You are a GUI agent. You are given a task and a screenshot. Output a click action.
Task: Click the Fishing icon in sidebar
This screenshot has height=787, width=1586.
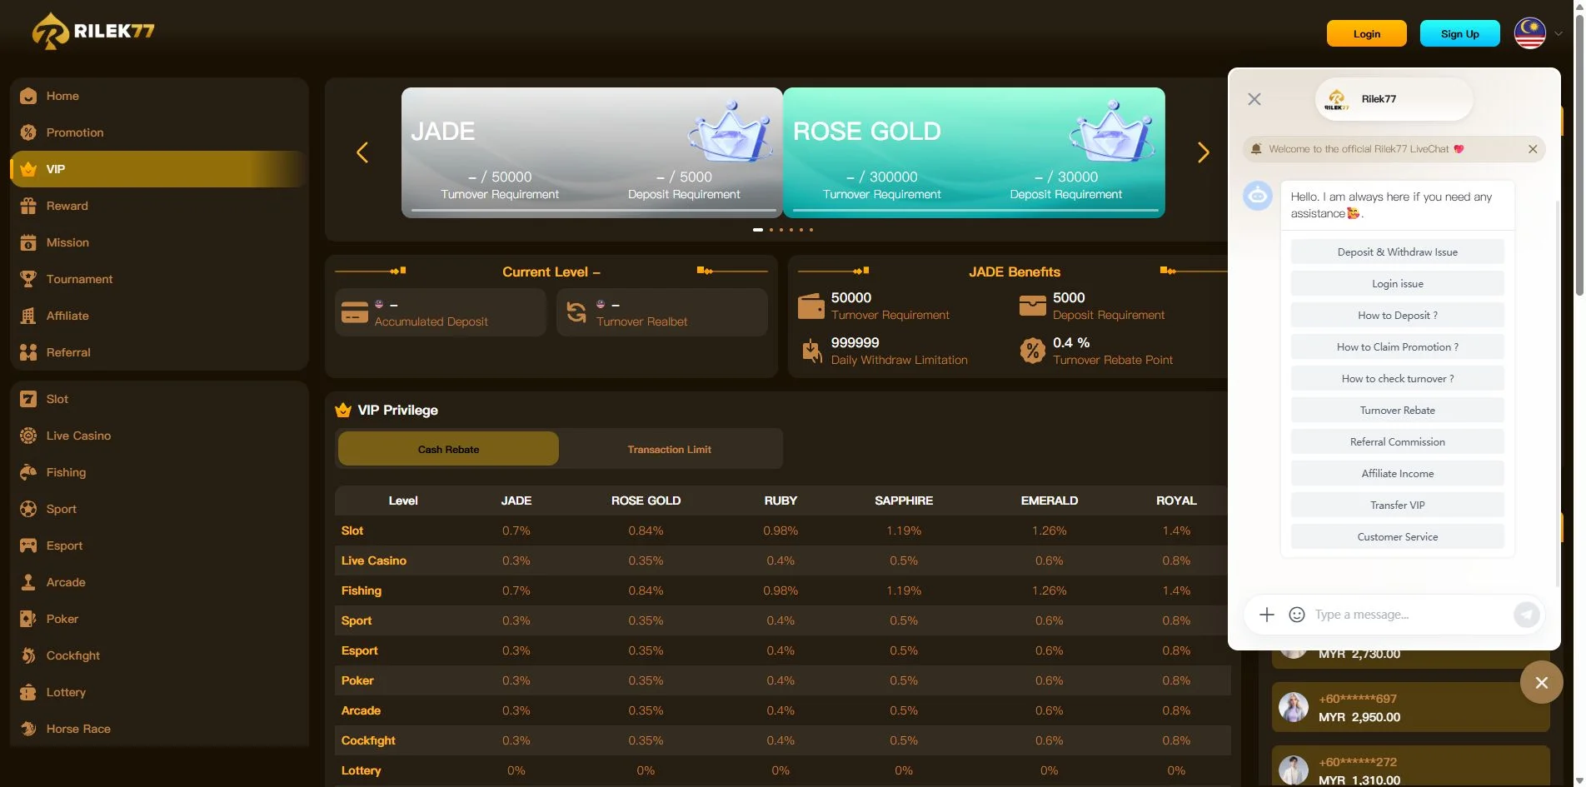coord(28,472)
